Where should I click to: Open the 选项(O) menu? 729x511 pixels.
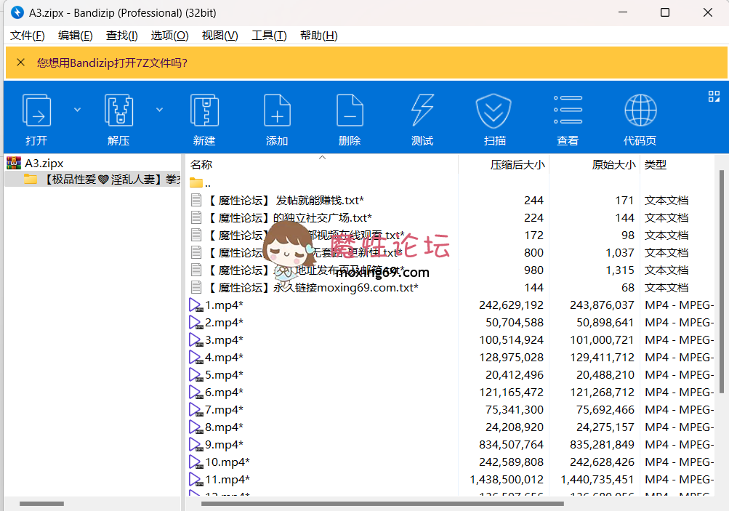(169, 36)
